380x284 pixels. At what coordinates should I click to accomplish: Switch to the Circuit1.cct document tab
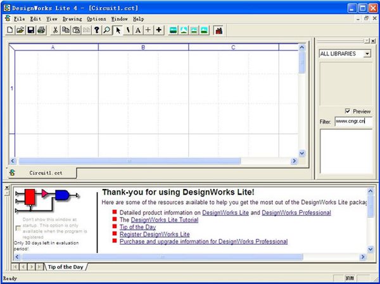click(42, 172)
